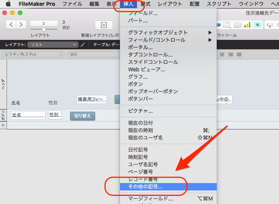Select the 性別 field in body
The width and height of the screenshot is (279, 204).
[x=55, y=115]
